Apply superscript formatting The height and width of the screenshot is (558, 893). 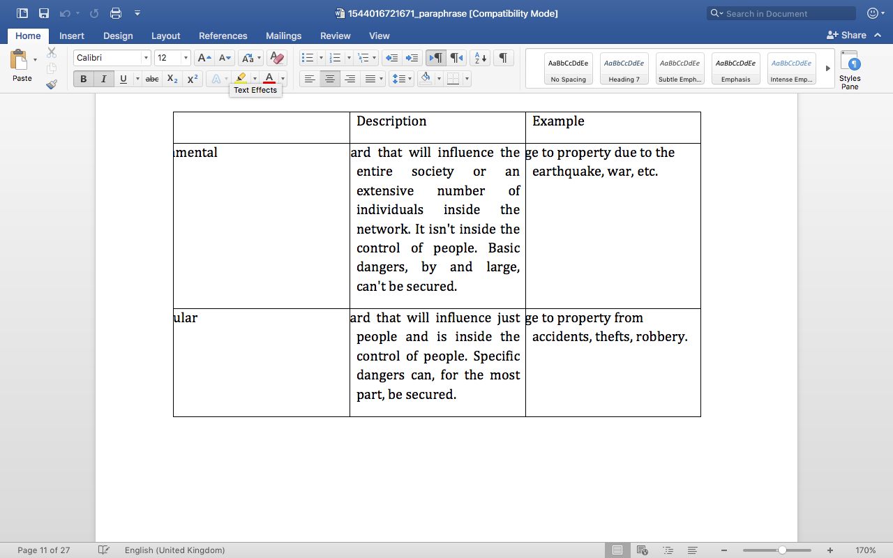click(193, 79)
